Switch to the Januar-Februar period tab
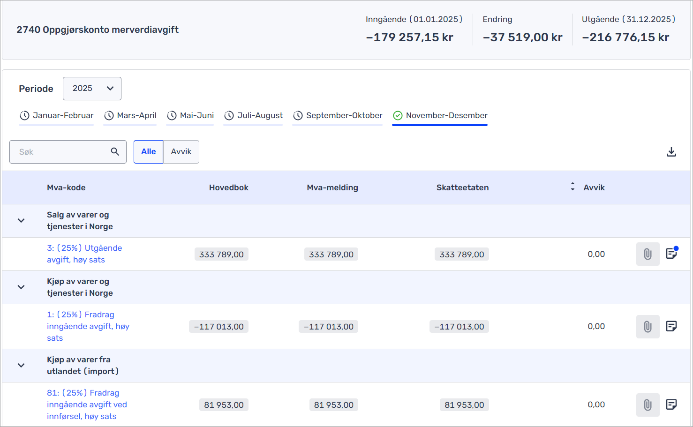 point(57,116)
